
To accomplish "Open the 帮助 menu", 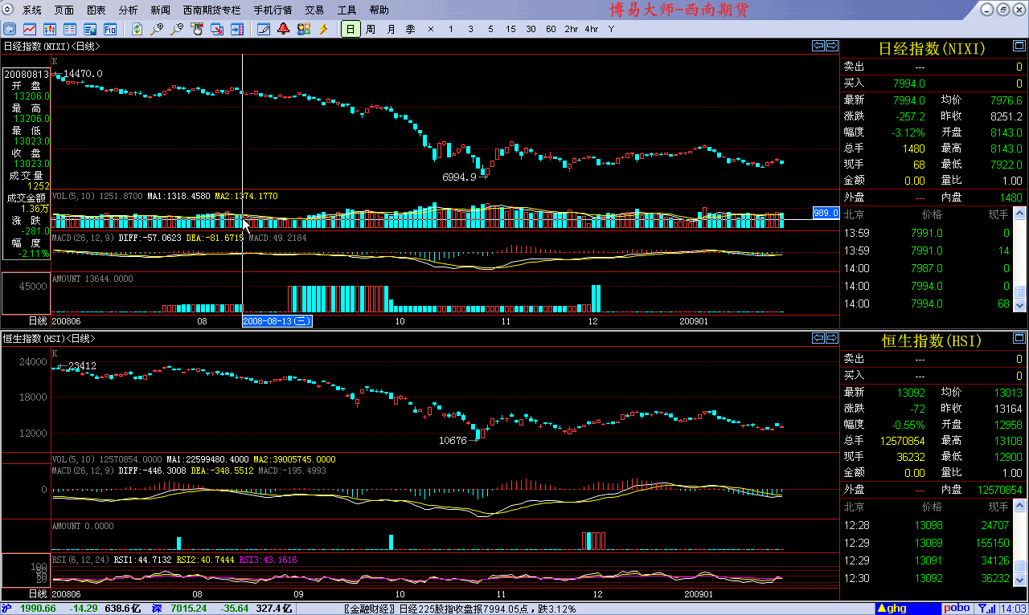I will 379,10.
